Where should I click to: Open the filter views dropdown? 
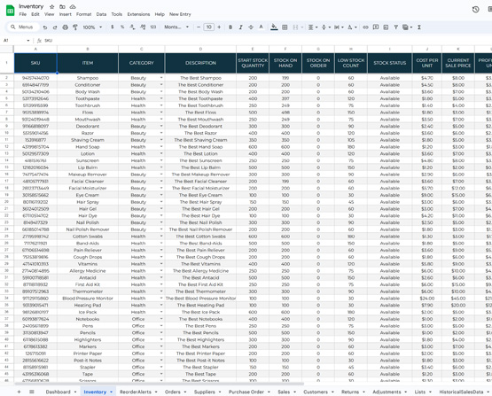[x=407, y=27]
